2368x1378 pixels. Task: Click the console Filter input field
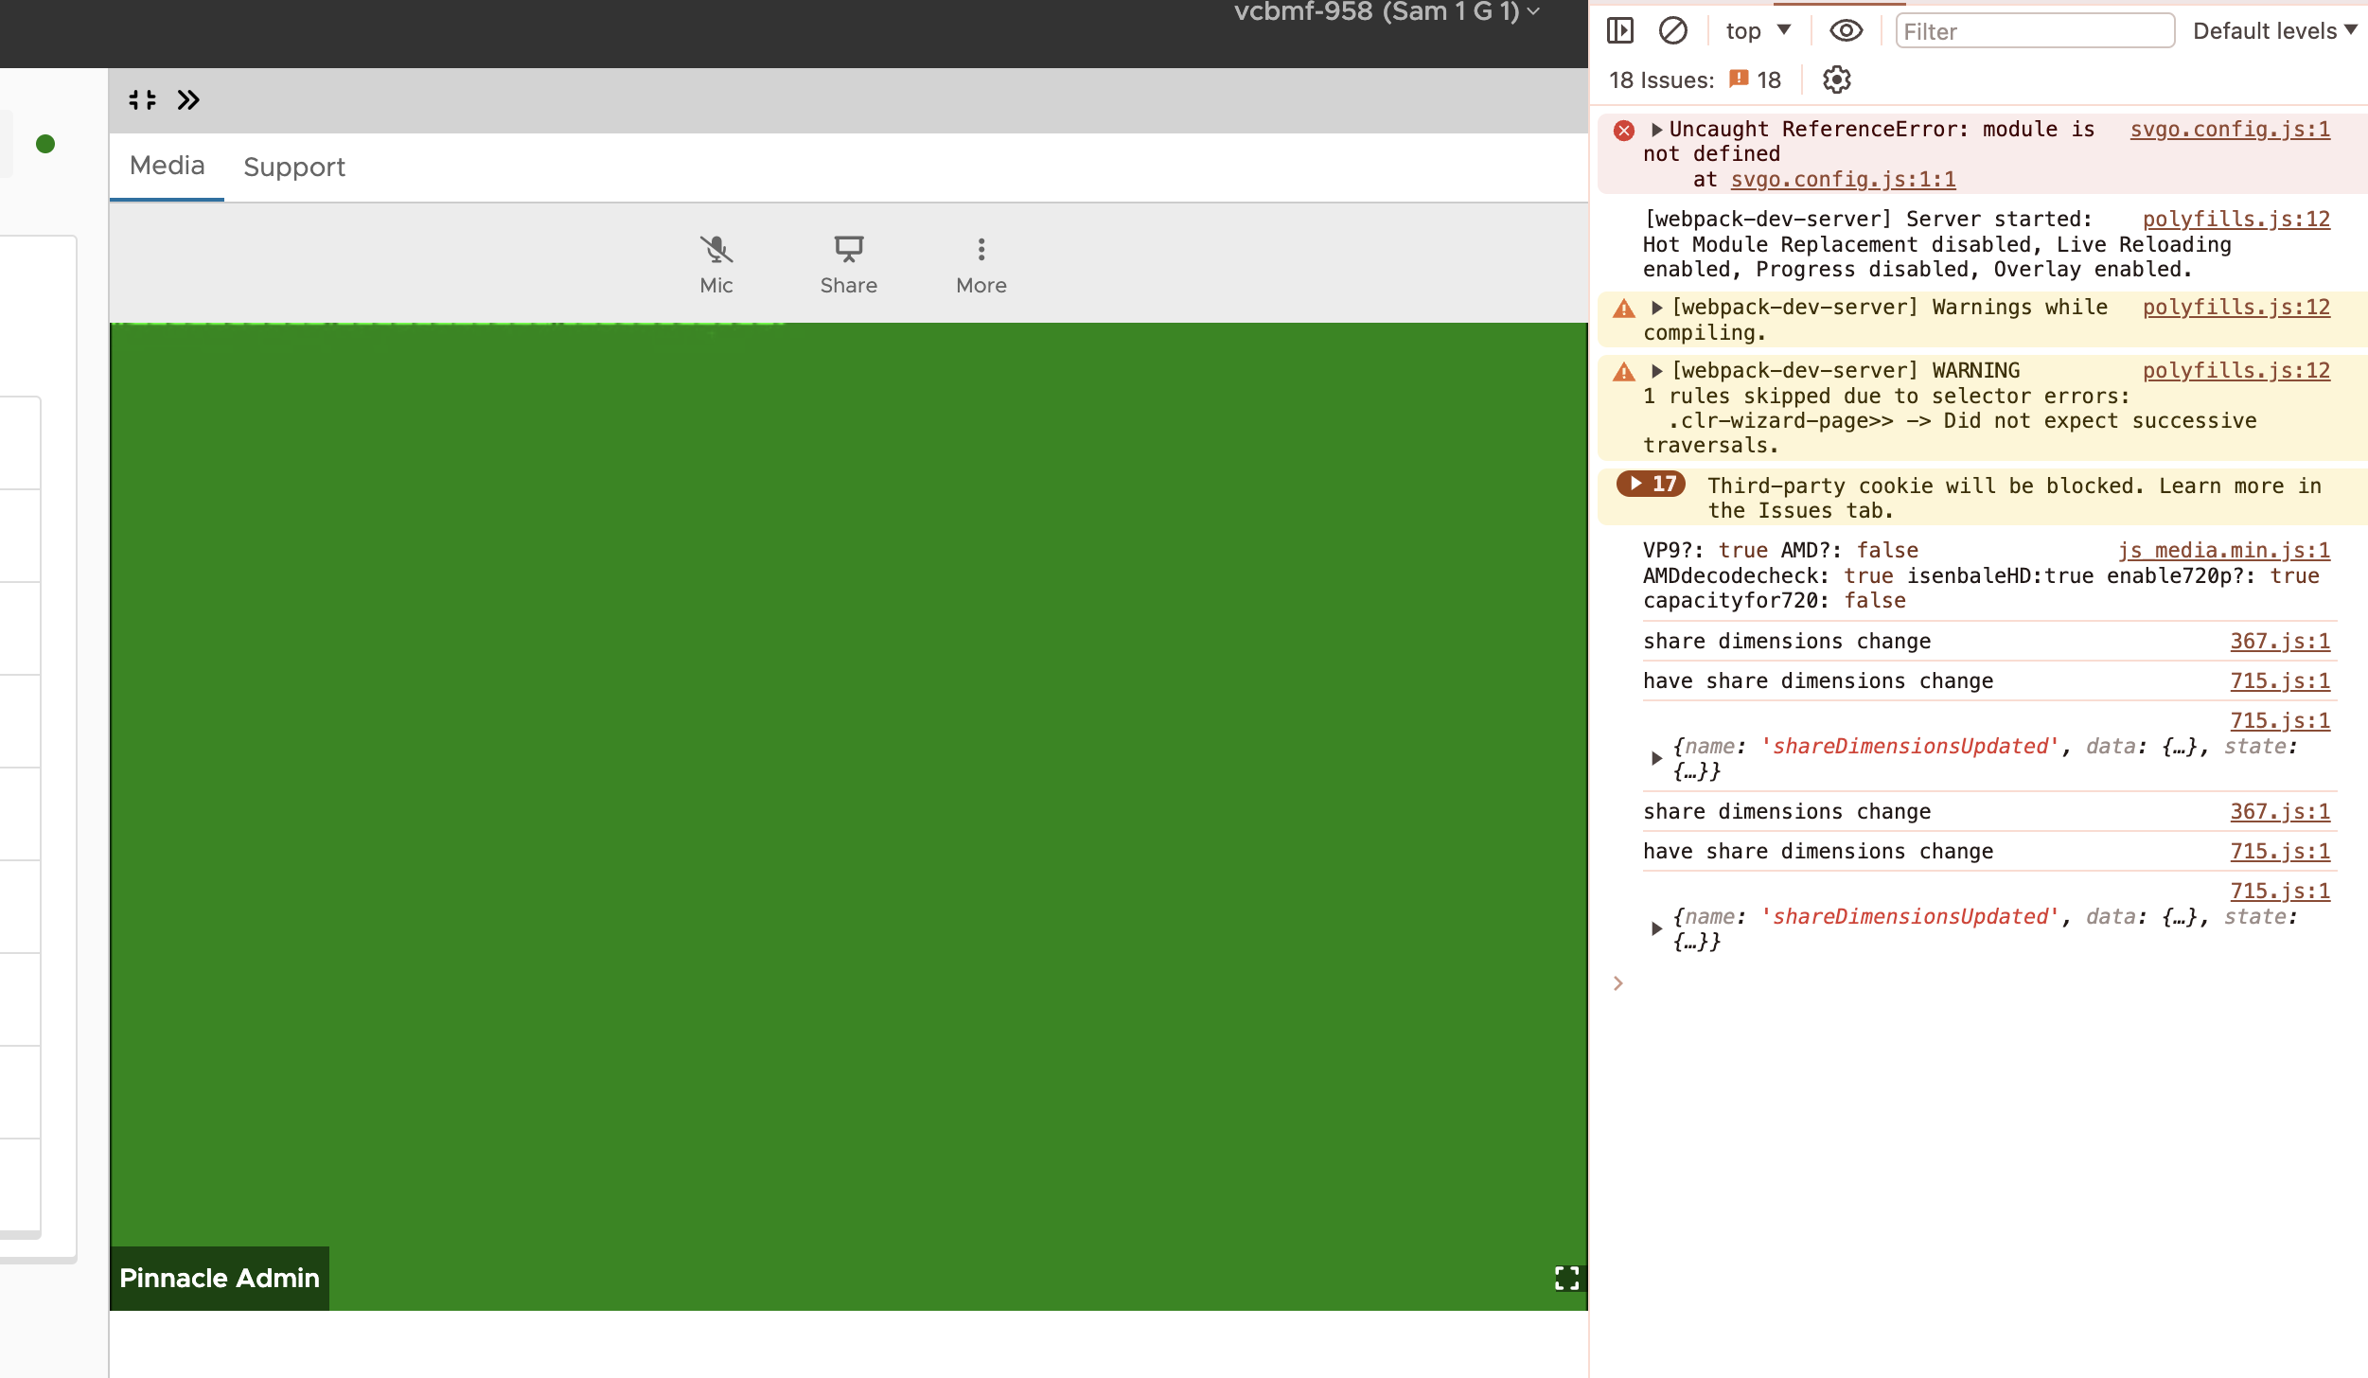pyautogui.click(x=2034, y=31)
